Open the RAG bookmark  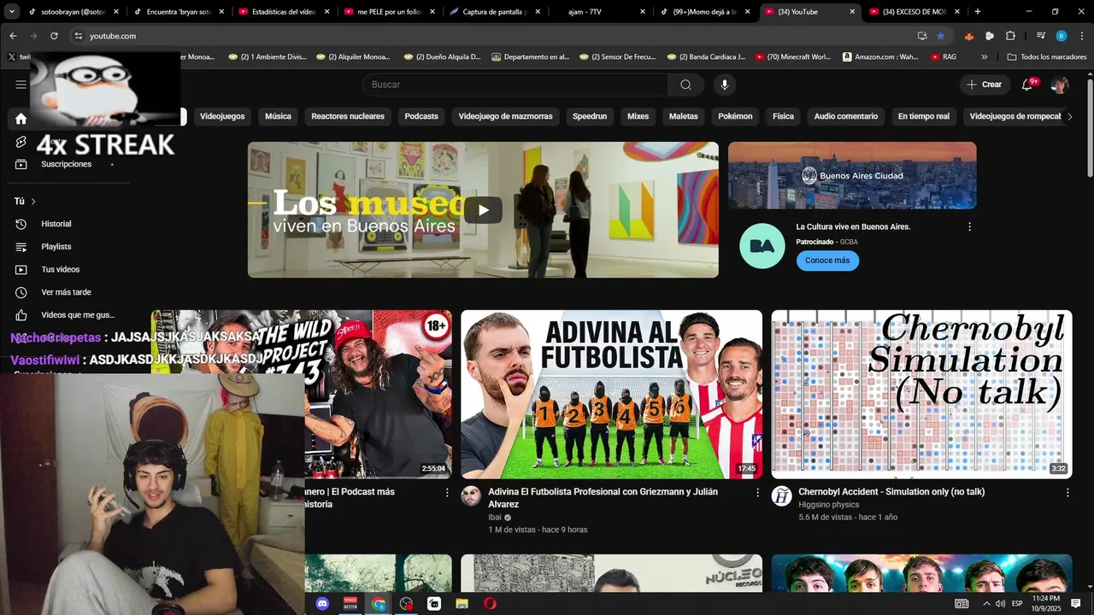[944, 57]
